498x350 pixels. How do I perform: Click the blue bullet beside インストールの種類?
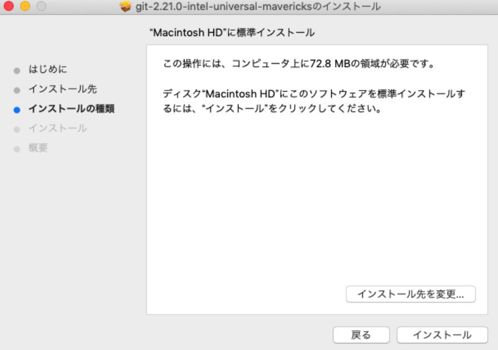pos(17,110)
